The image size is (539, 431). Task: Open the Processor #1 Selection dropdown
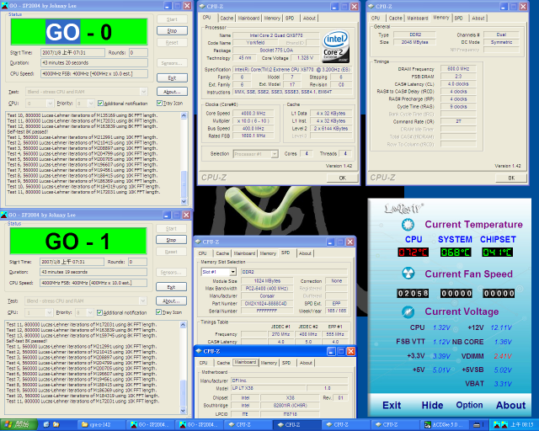click(x=275, y=154)
